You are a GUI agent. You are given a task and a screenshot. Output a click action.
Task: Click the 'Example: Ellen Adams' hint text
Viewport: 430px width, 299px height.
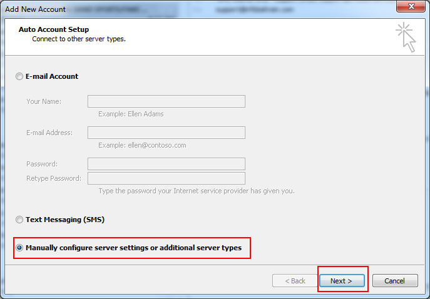pos(131,114)
